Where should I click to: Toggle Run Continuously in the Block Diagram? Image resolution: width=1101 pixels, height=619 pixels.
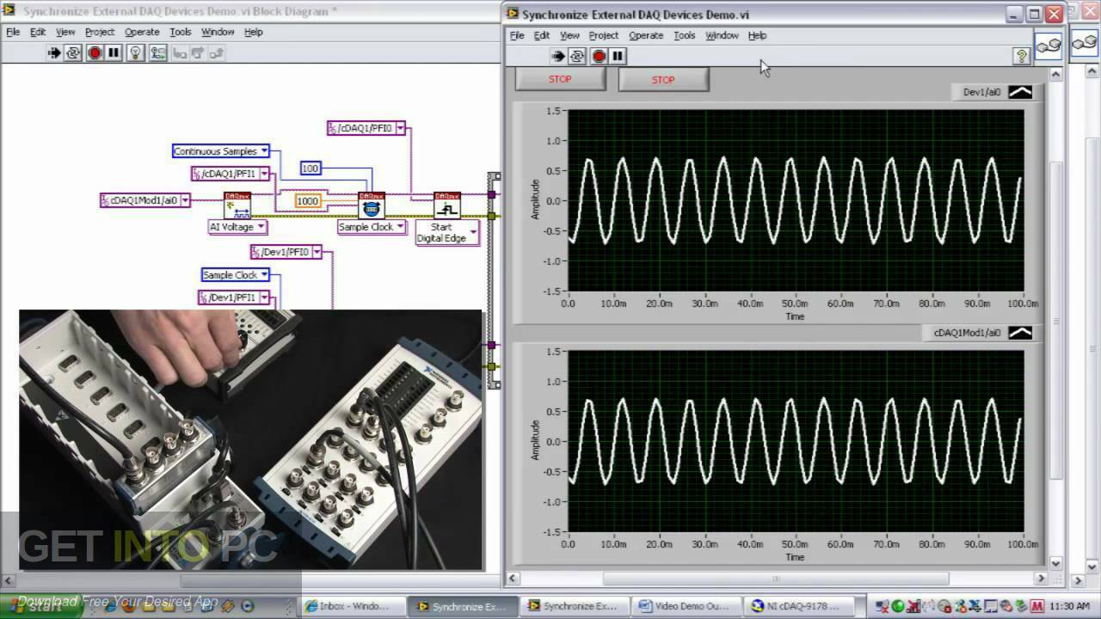[x=73, y=53]
